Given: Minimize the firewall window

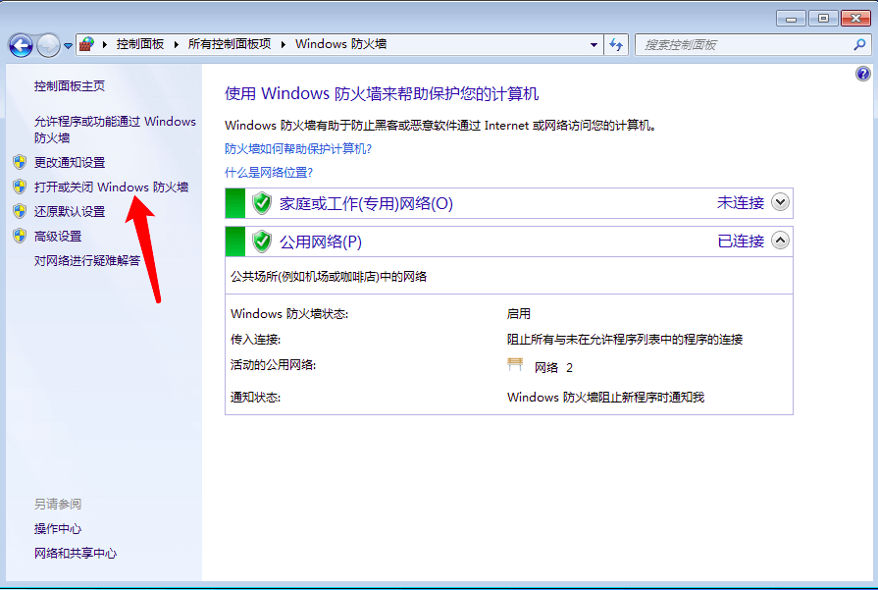Looking at the screenshot, I should pos(791,19).
